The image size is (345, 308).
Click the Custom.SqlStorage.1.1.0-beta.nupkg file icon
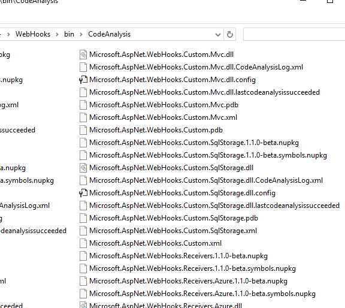83,143
